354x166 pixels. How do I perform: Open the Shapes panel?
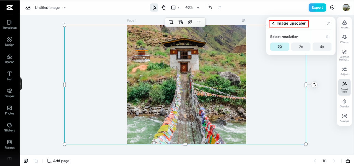10,93
